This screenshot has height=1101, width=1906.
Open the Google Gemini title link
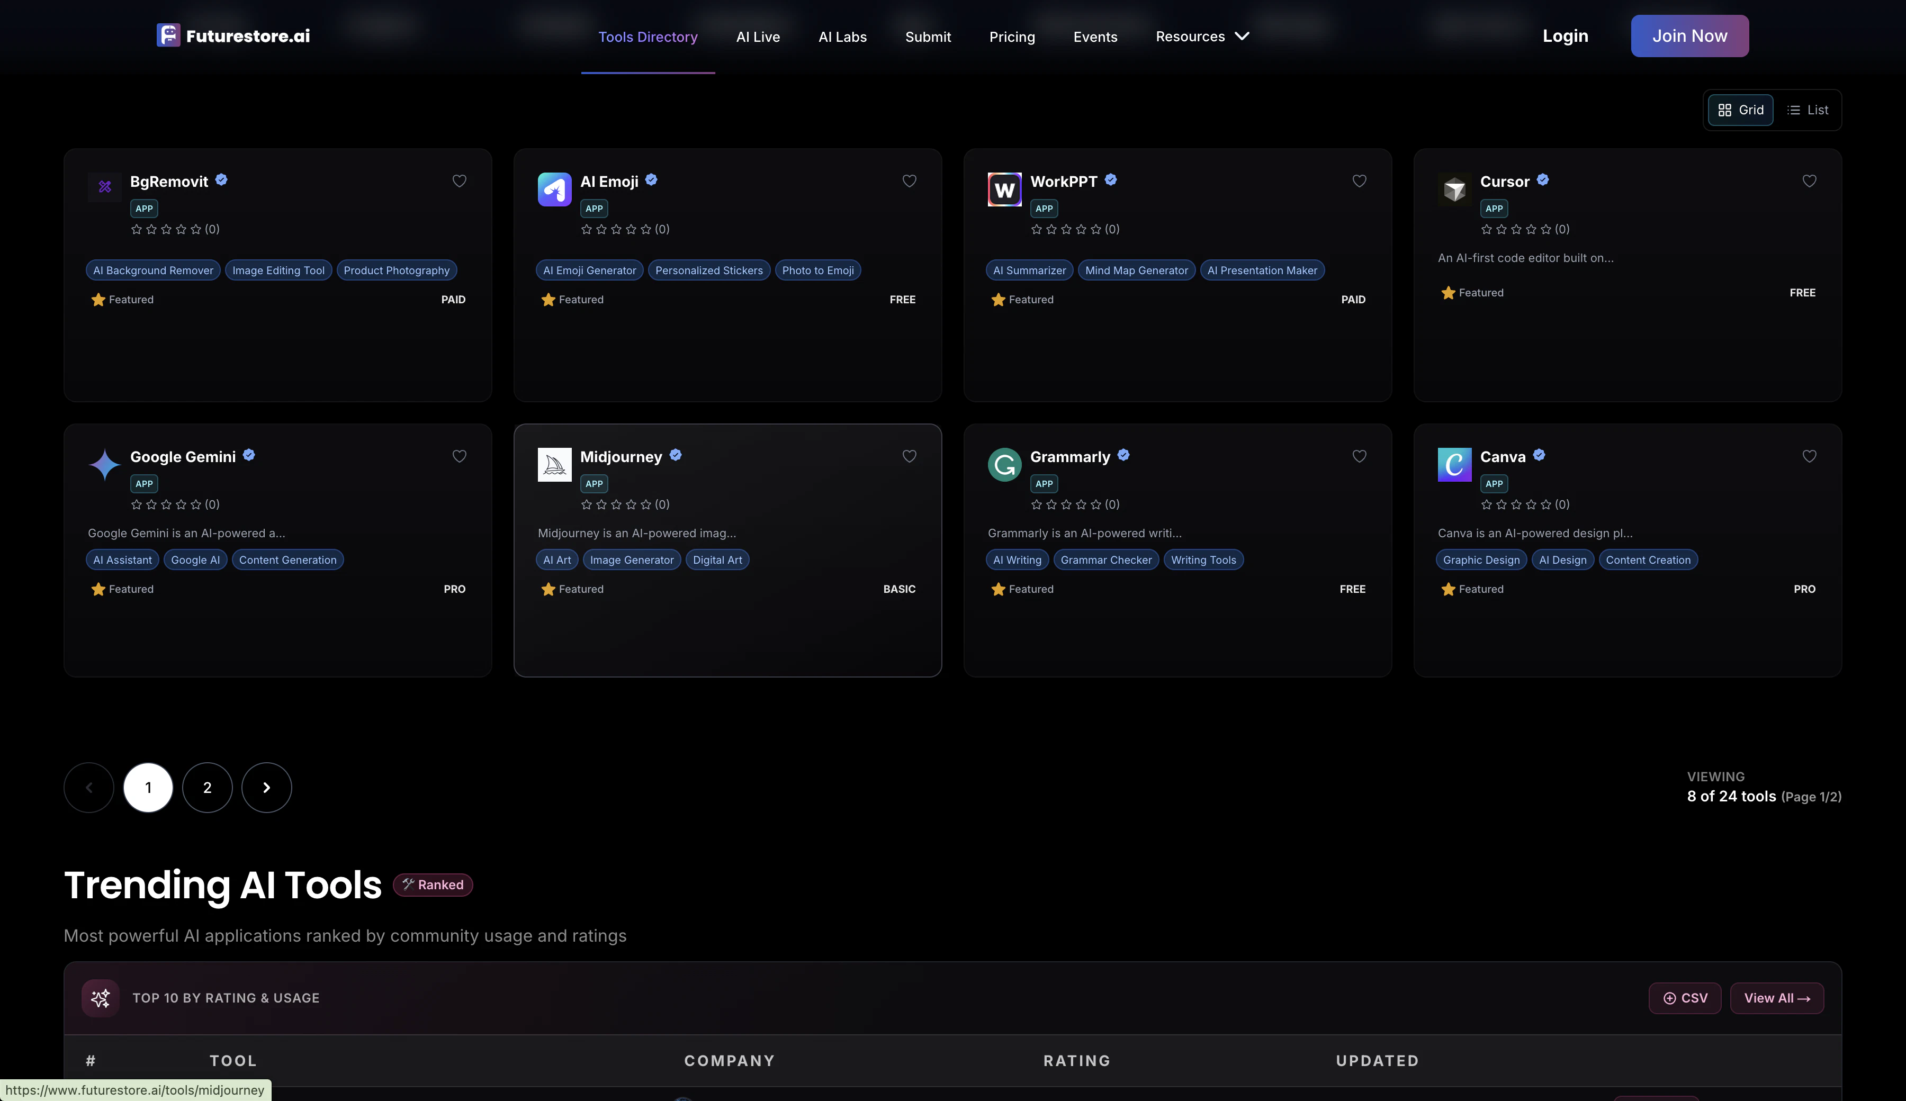point(183,457)
